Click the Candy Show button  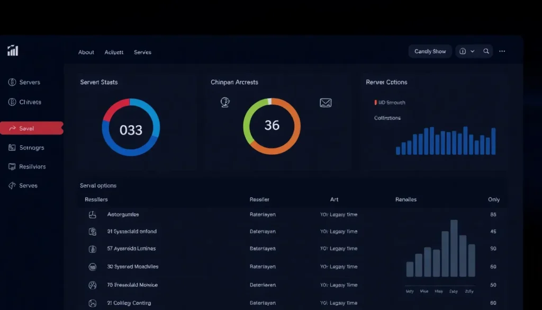[430, 51]
